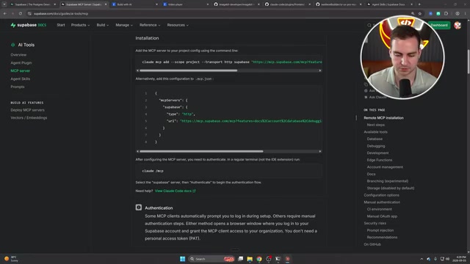The height and width of the screenshot is (264, 470).
Task: Jump to Manual OAuth app in page outline
Action: coord(382,216)
